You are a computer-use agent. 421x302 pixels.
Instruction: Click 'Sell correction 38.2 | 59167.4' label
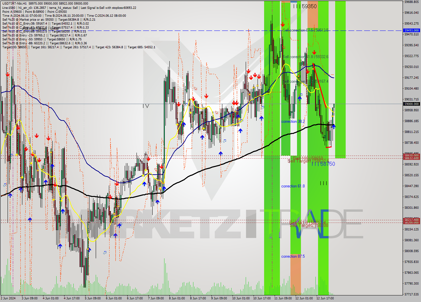point(306,81)
